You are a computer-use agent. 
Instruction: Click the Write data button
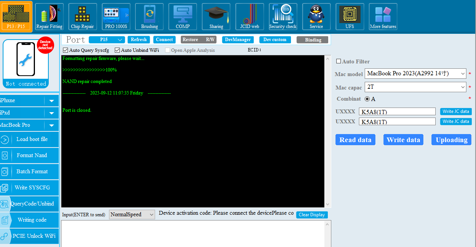[403, 140]
